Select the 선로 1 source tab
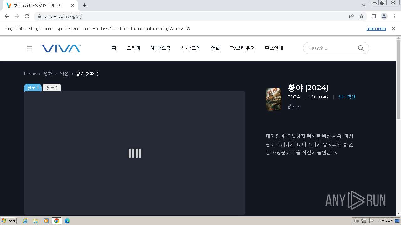This screenshot has height=225, width=401. pyautogui.click(x=33, y=88)
